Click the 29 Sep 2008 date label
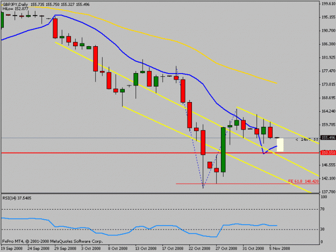This screenshot has height=252, width=336. (x=66, y=249)
